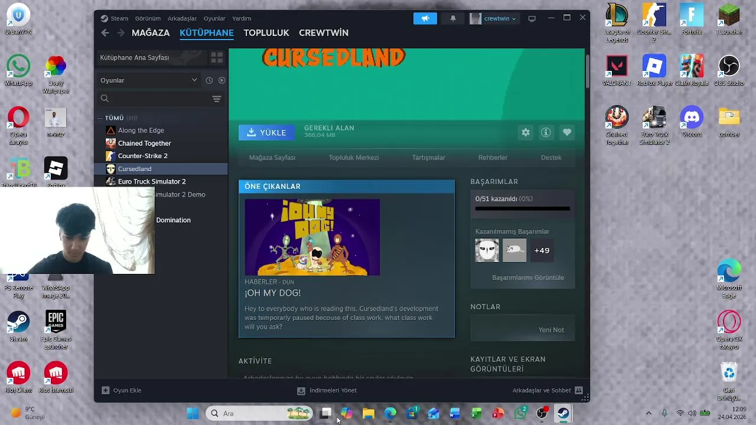756x425 pixels.
Task: Switch to Big Picture mode monitor icon
Action: coord(532,18)
